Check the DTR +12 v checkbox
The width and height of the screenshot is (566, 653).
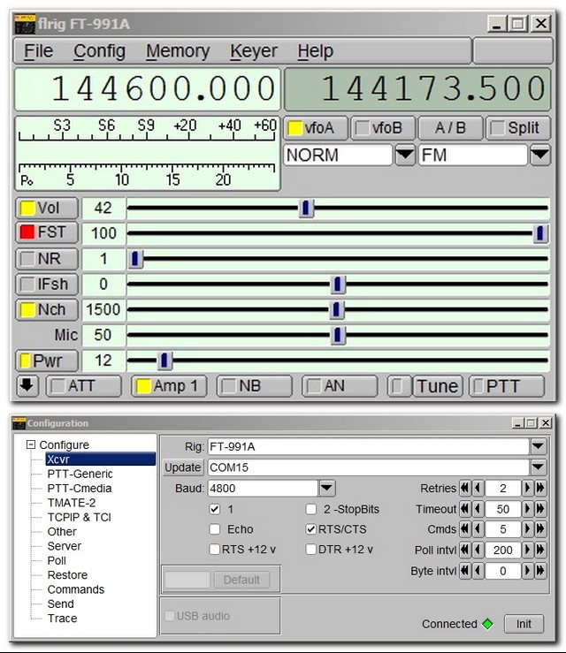311,550
